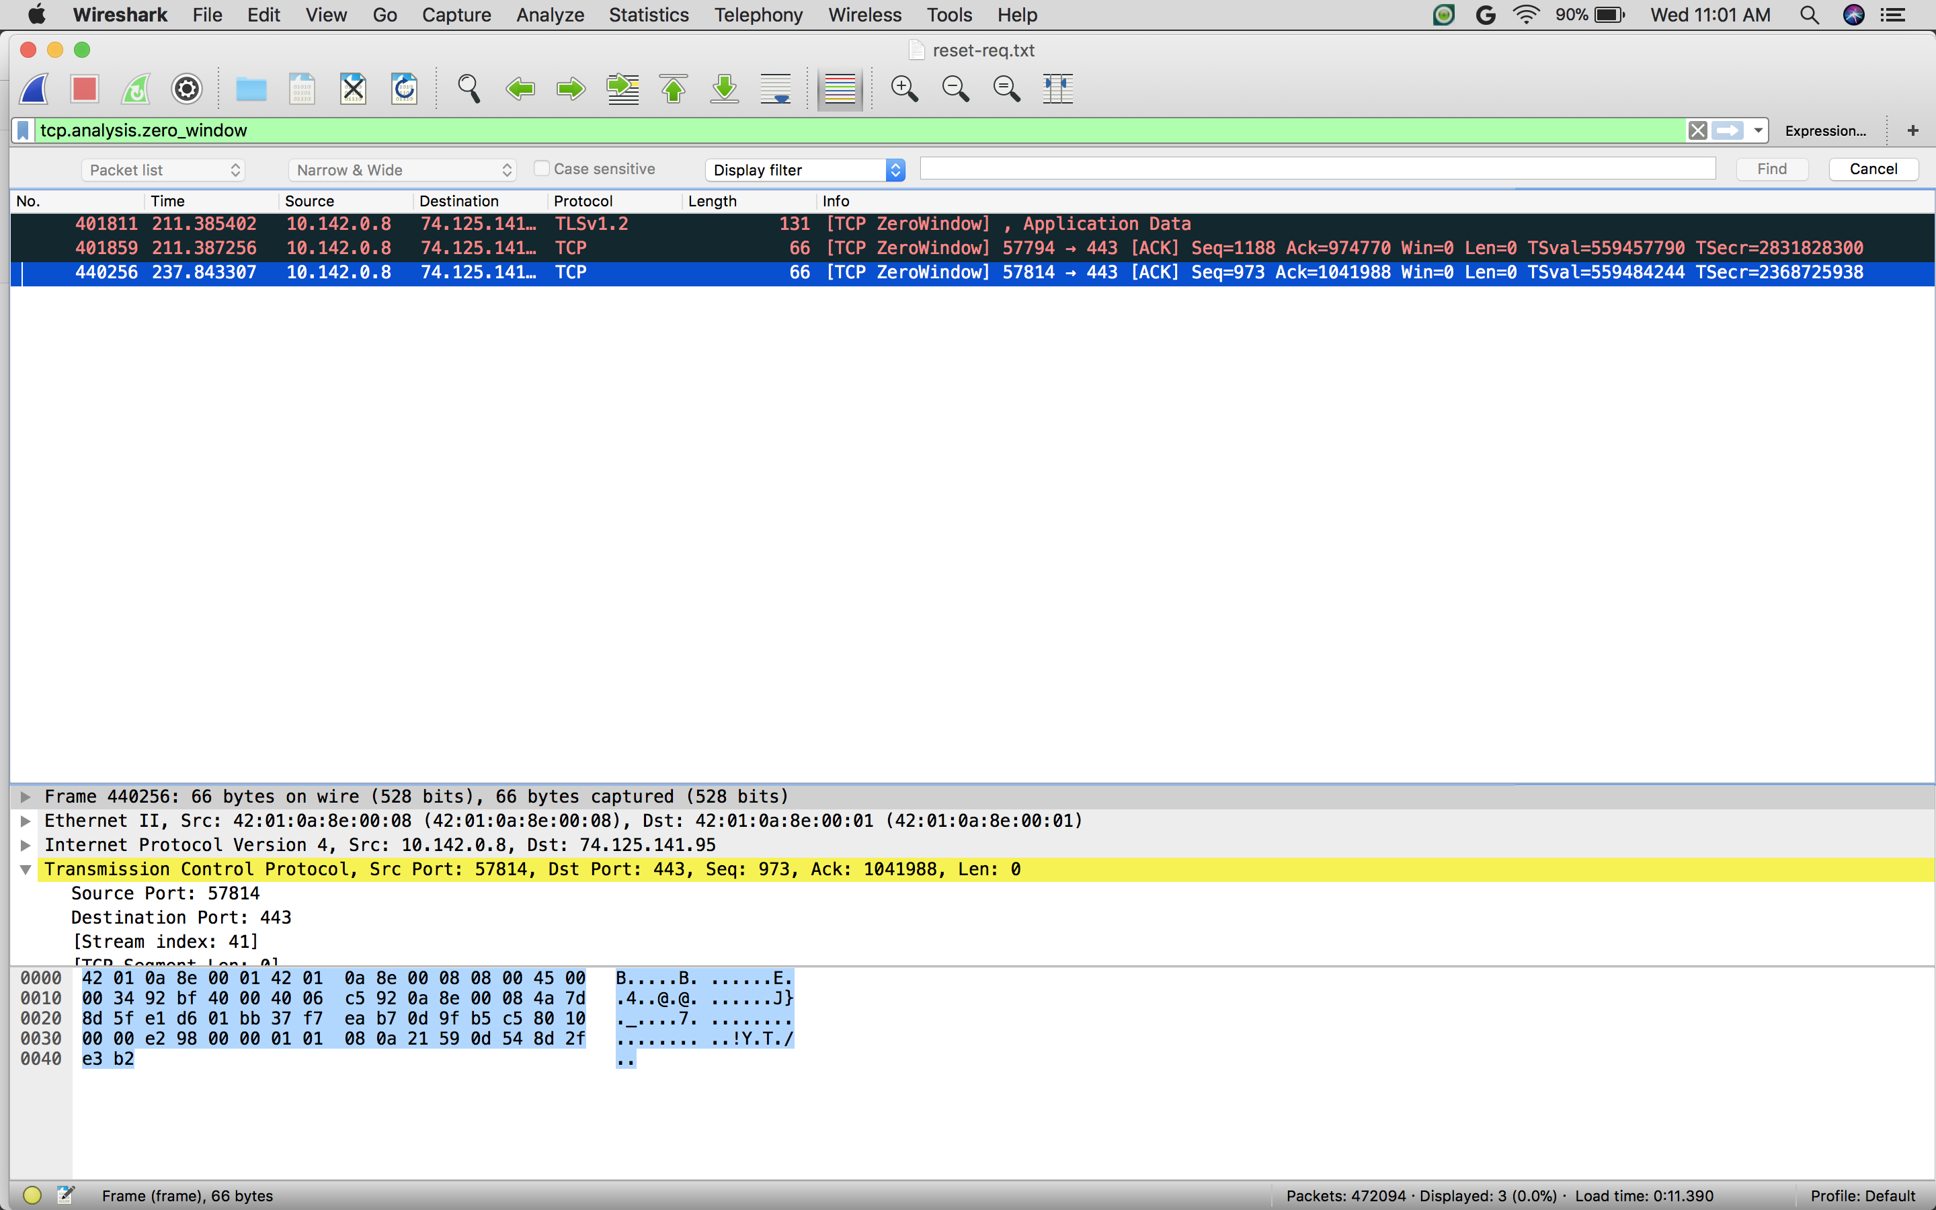This screenshot has height=1210, width=1936.
Task: Expand the Internet Protocol Version 4 section
Action: coord(26,844)
